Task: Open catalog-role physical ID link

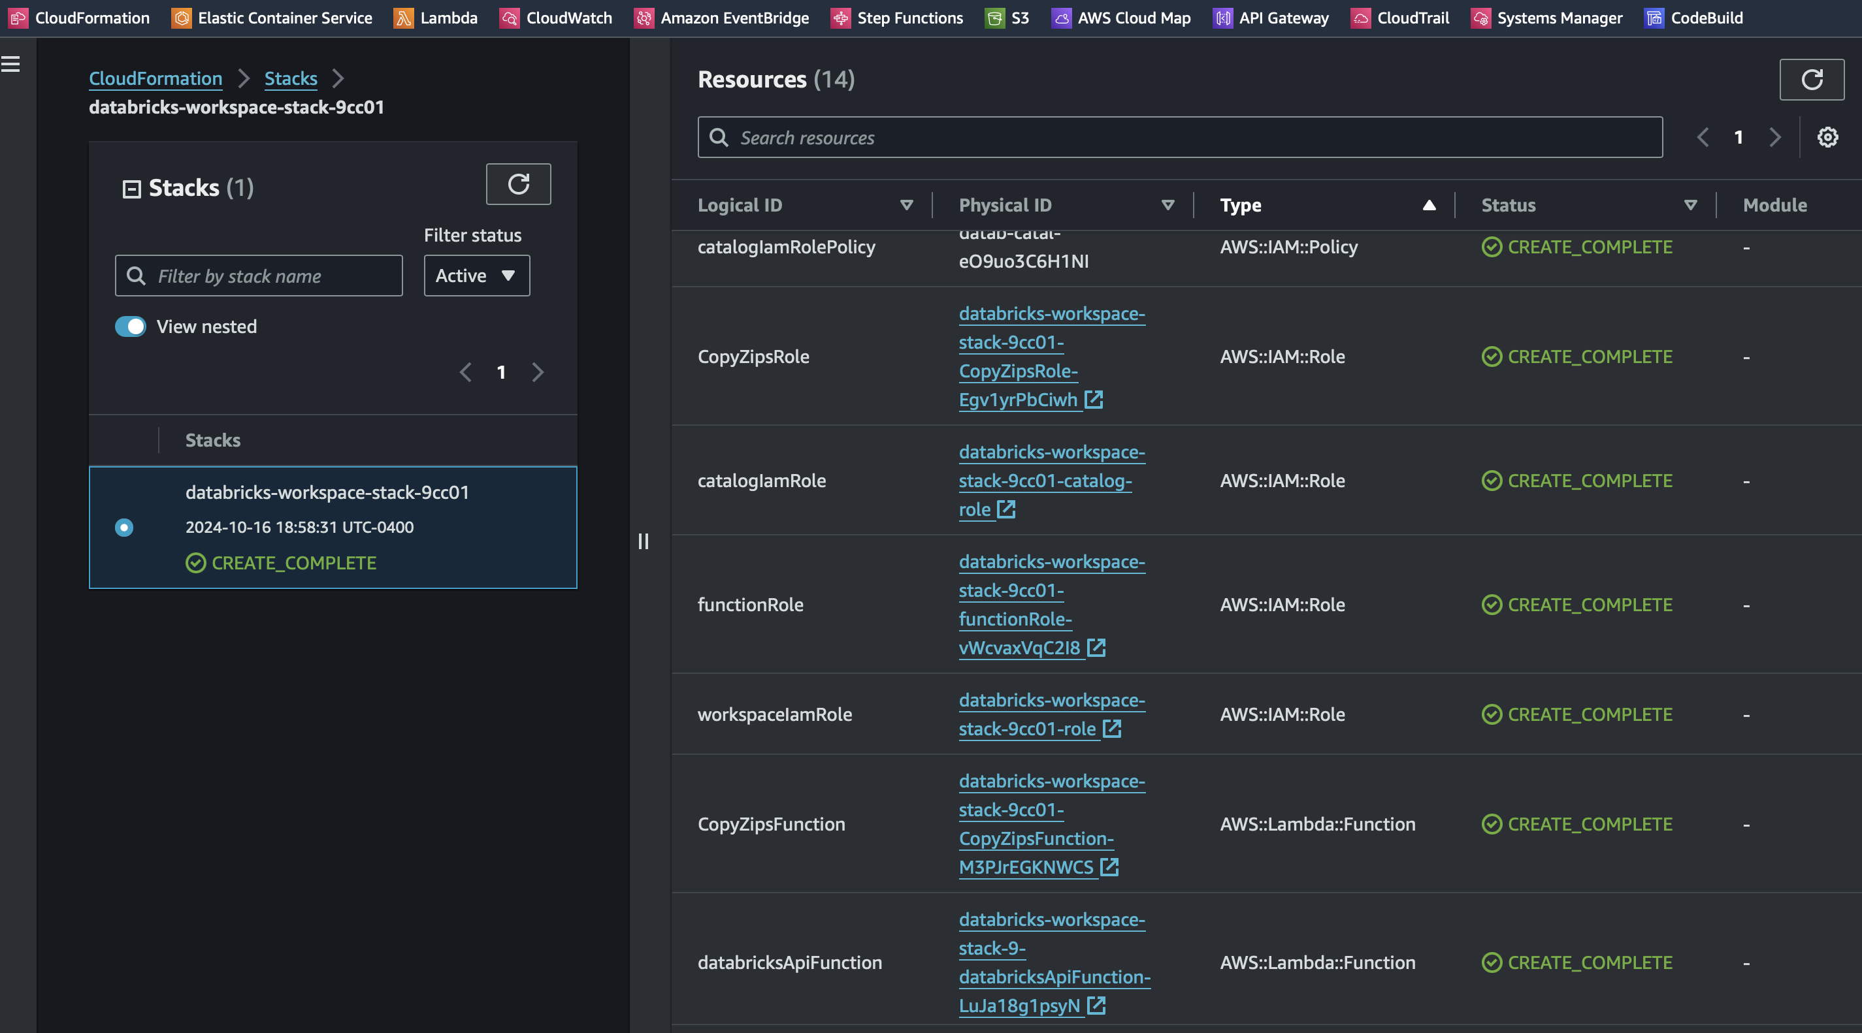Action: click(1052, 481)
